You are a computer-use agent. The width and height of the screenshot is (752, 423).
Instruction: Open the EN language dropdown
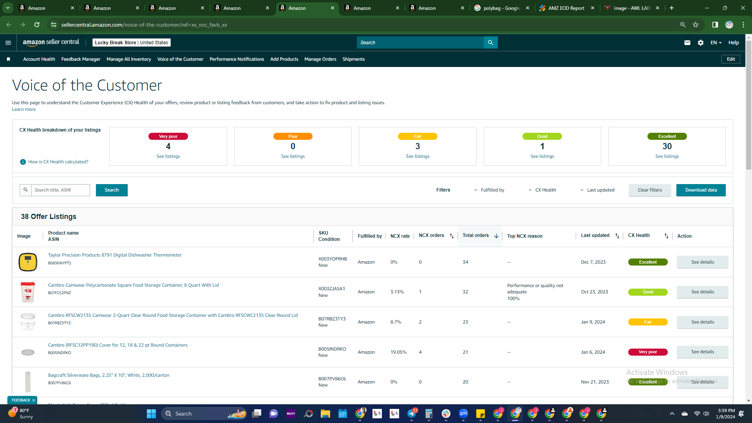coord(716,43)
